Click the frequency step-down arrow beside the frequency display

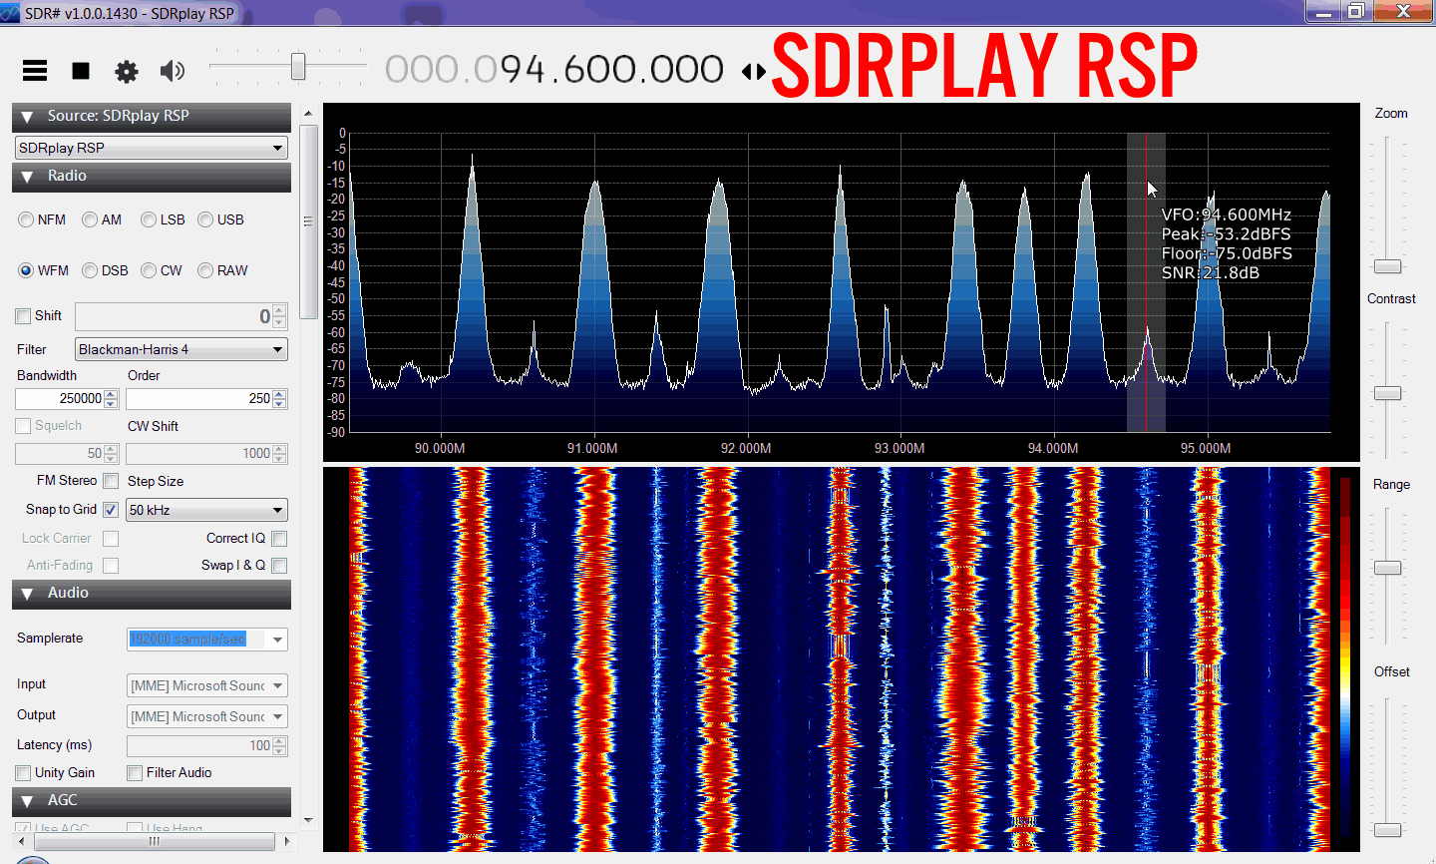click(747, 71)
